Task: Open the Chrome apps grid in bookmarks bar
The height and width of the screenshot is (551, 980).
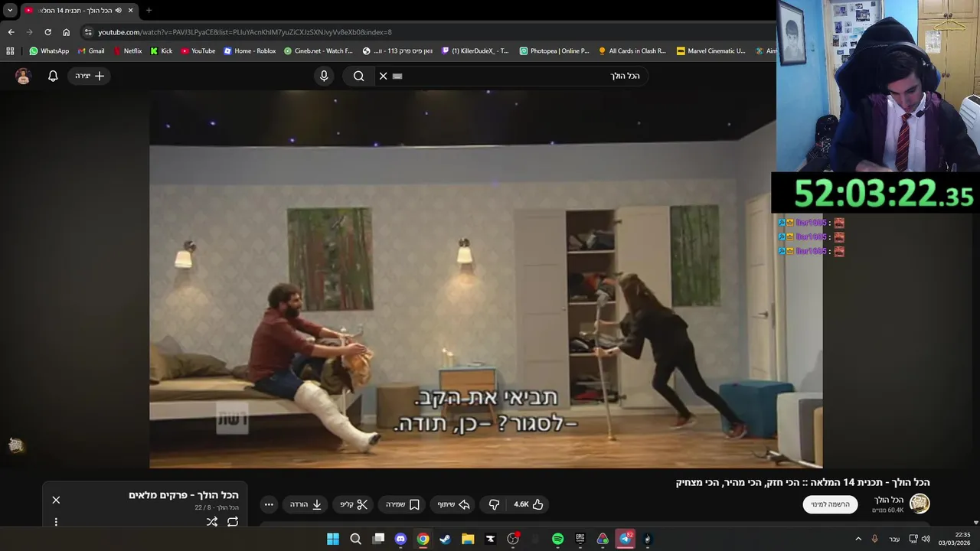Action: [x=10, y=51]
